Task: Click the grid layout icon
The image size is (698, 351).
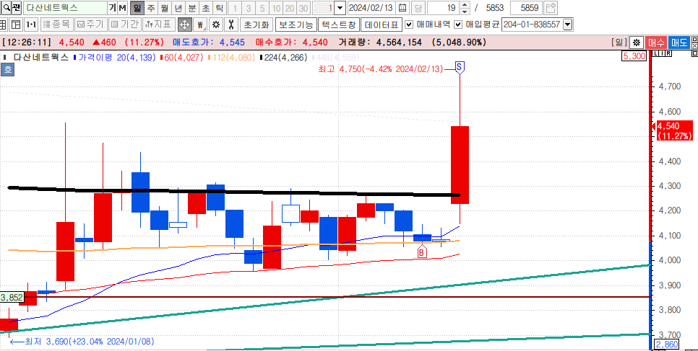Action: pyautogui.click(x=4, y=25)
